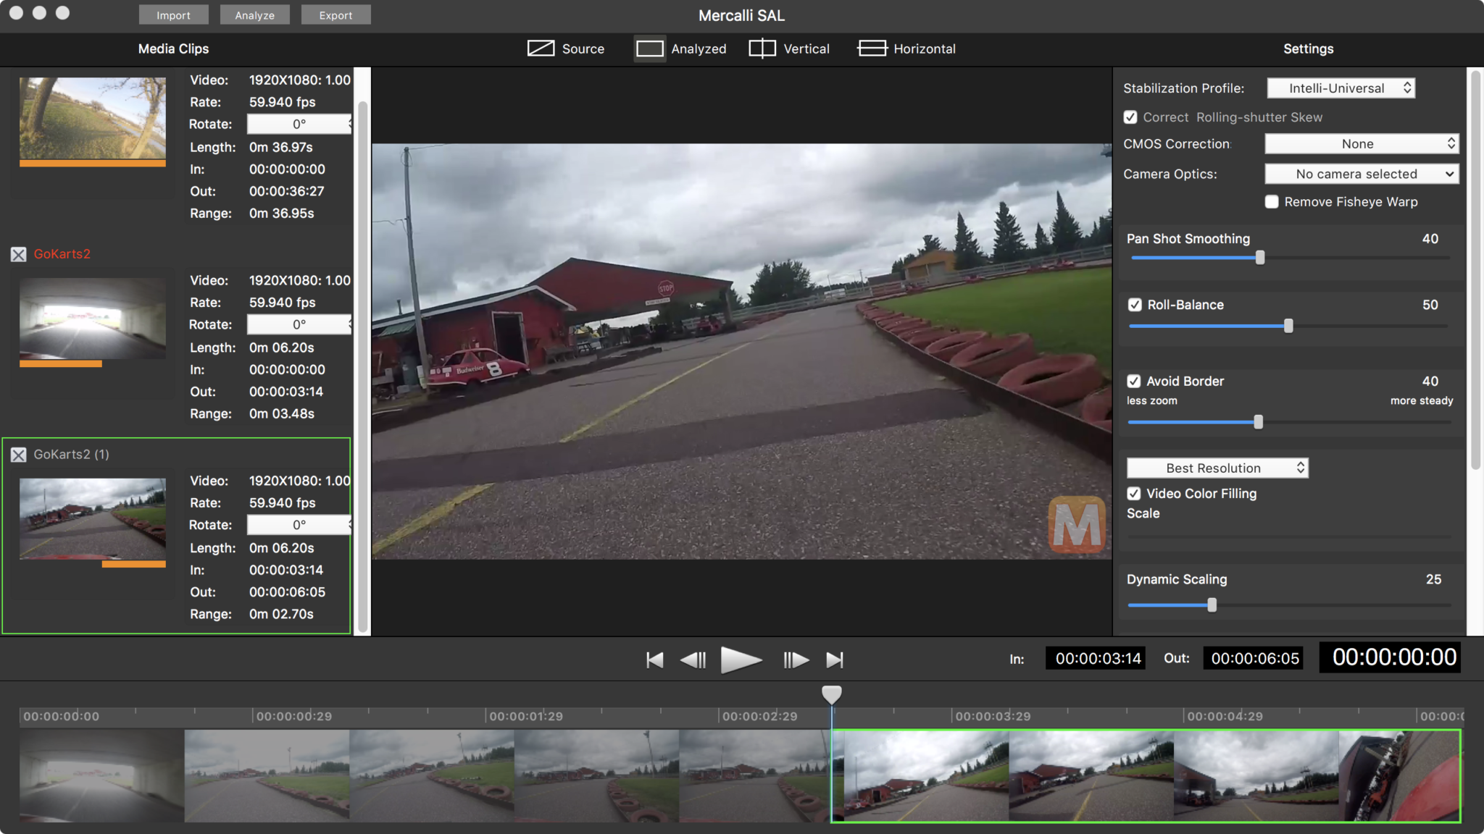1484x834 pixels.
Task: Jump to clip start button
Action: tap(654, 660)
